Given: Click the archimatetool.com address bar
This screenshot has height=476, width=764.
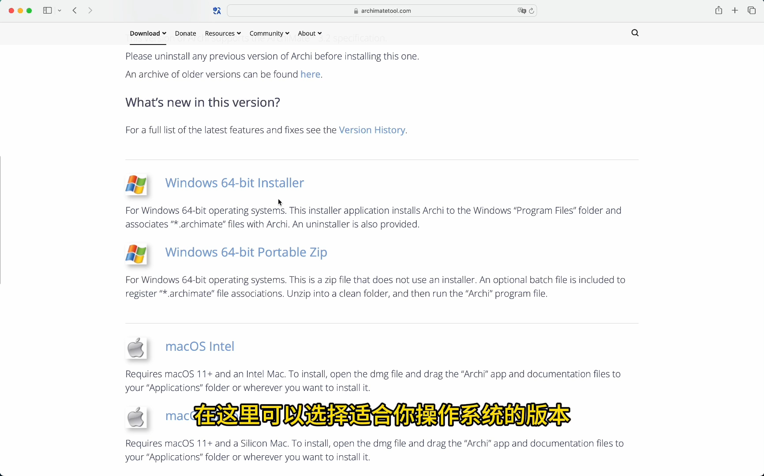Looking at the screenshot, I should 382,11.
